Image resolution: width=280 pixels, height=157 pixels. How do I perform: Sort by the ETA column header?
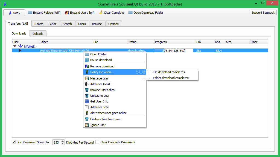click(204, 42)
